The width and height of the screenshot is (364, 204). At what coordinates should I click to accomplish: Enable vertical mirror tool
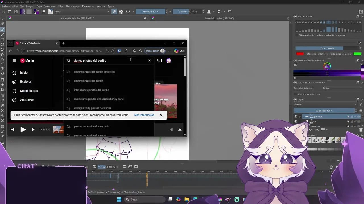219,12
